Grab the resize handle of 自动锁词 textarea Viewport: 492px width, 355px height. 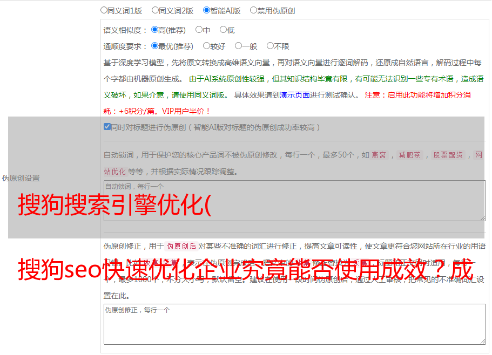point(483,218)
